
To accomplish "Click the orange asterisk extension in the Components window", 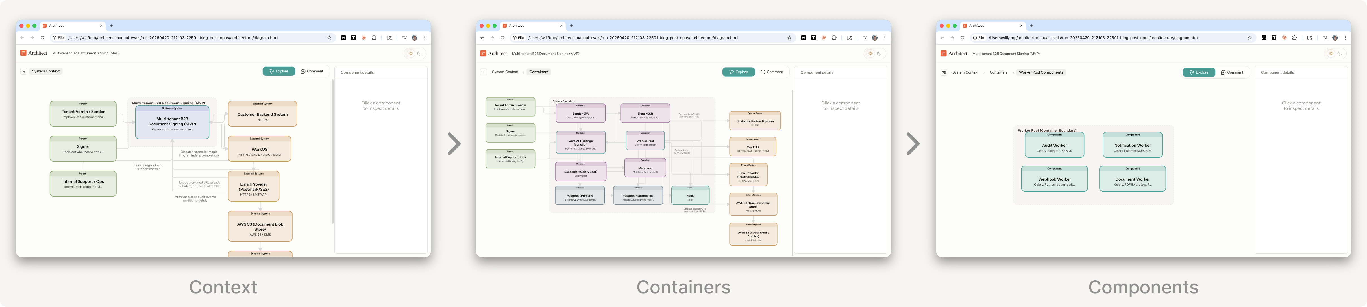I will point(1284,38).
